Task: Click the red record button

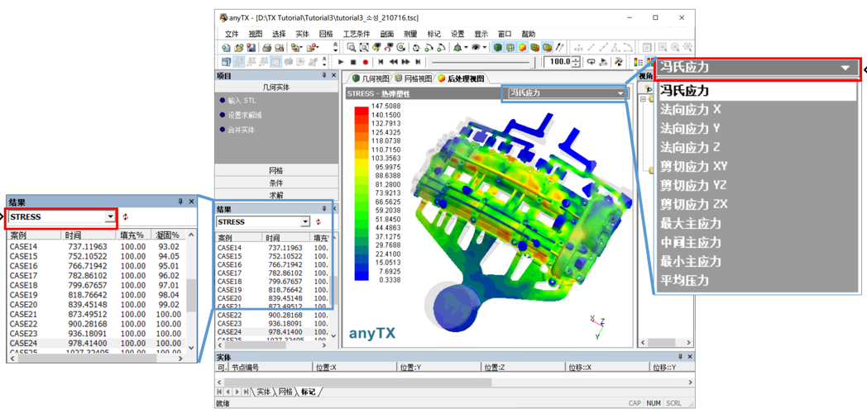Action: point(365,62)
